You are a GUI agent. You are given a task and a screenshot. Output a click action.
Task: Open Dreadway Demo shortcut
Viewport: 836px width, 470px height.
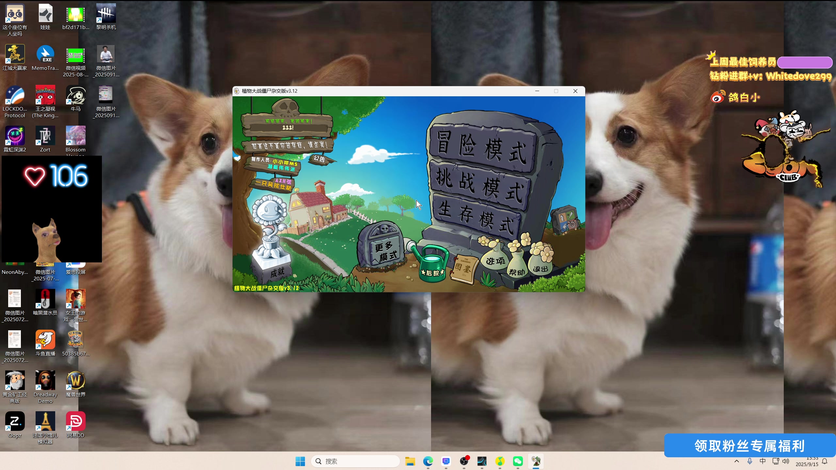coord(45,387)
